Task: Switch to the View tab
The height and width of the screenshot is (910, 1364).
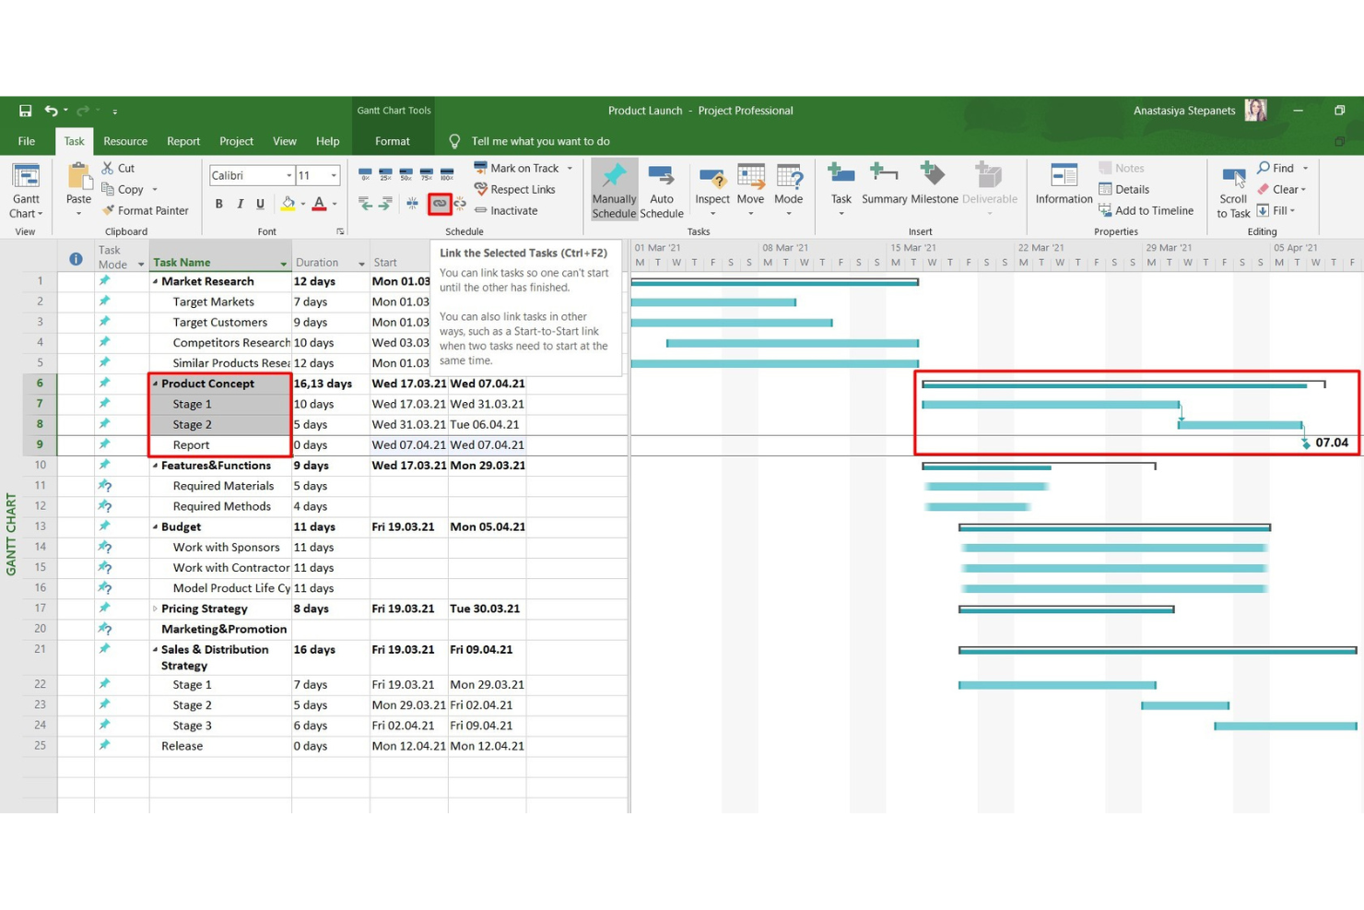Action: tap(285, 141)
